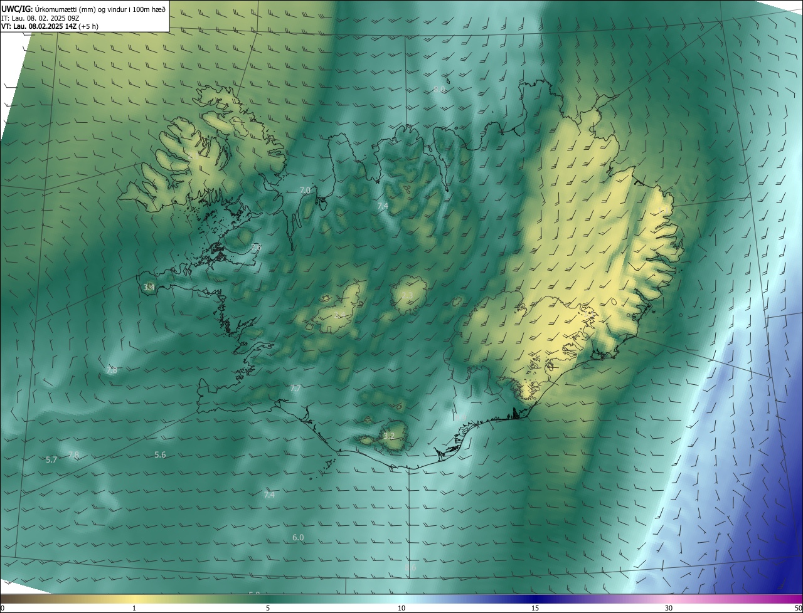
Task: Click the map value label "7.0"
Action: [x=306, y=190]
